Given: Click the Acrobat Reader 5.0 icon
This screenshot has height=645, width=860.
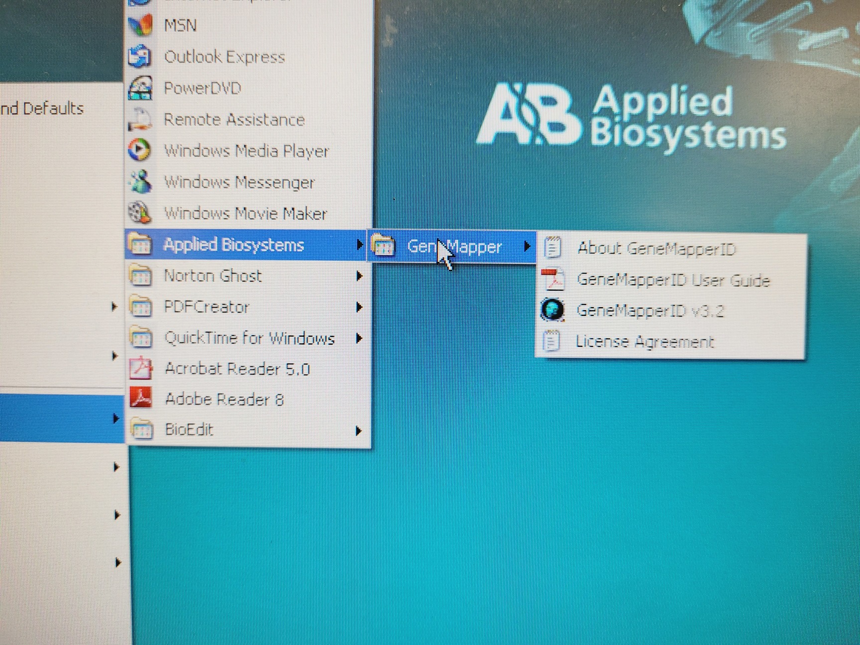Looking at the screenshot, I should (x=141, y=369).
